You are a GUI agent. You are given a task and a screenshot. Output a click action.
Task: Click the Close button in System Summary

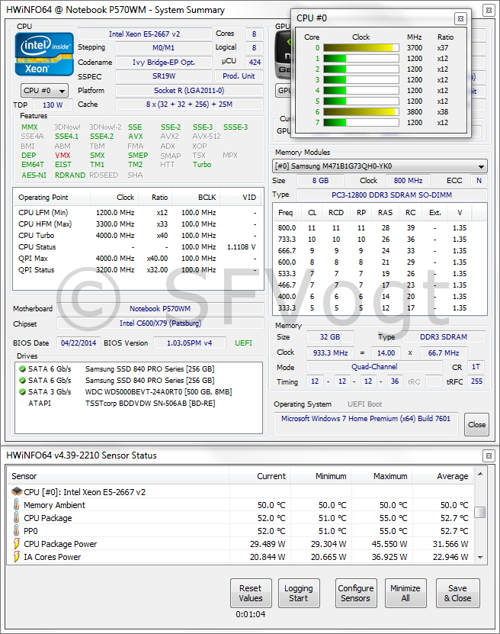(x=476, y=424)
